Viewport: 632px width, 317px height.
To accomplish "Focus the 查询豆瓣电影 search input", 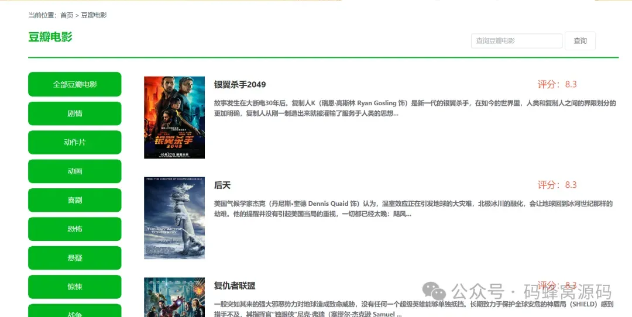I will point(517,41).
